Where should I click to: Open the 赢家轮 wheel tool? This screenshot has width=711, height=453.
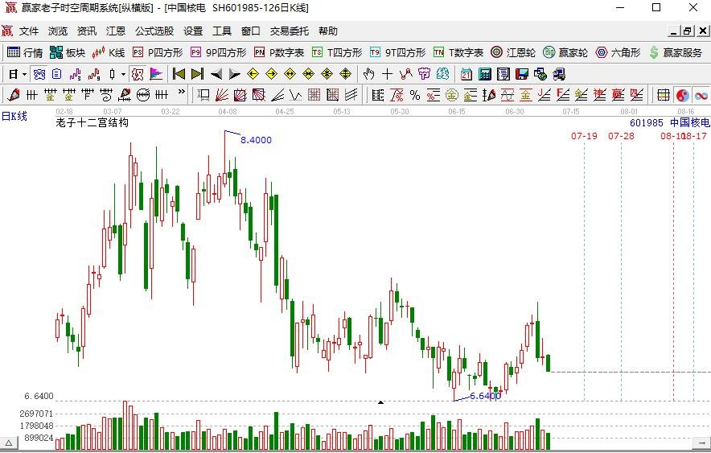click(565, 52)
